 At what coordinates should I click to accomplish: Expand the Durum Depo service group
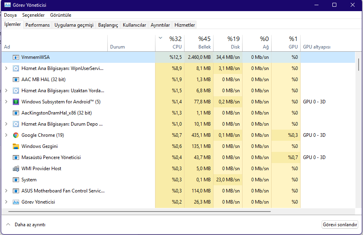pyautogui.click(x=6, y=124)
